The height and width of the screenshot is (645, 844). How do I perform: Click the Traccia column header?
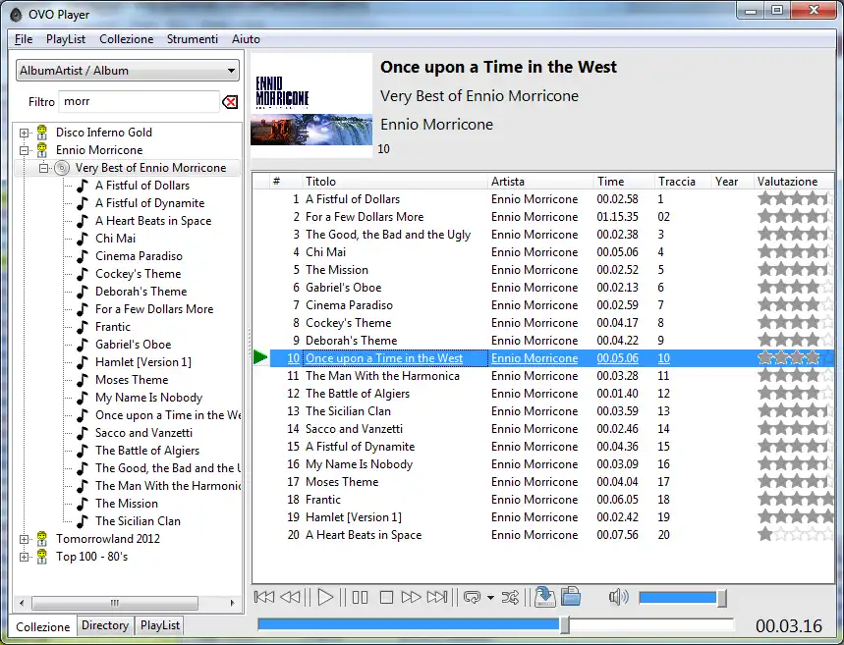[683, 182]
